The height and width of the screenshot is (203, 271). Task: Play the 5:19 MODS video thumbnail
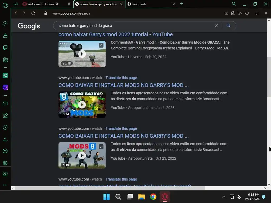(82, 155)
